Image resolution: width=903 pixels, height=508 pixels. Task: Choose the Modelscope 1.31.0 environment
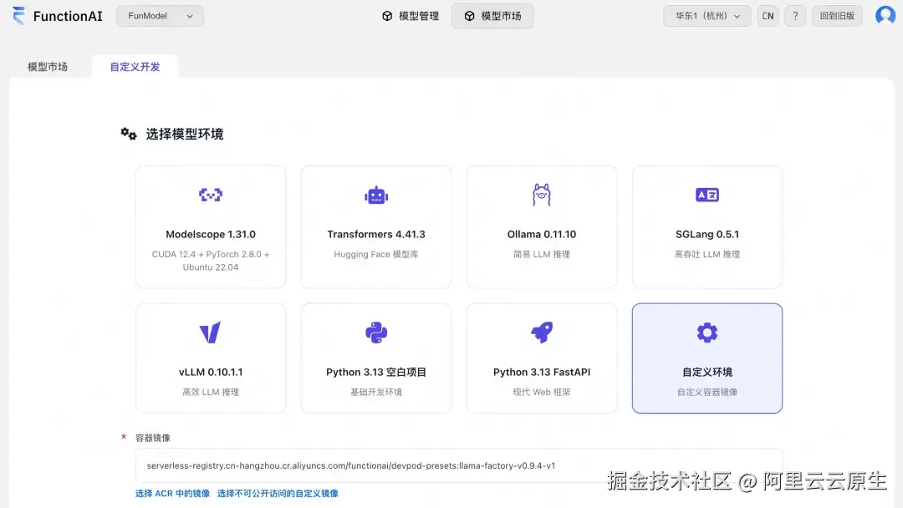(211, 227)
